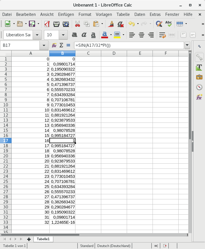Open the Format menu
The width and height of the screenshot is (205, 249).
[85, 14]
